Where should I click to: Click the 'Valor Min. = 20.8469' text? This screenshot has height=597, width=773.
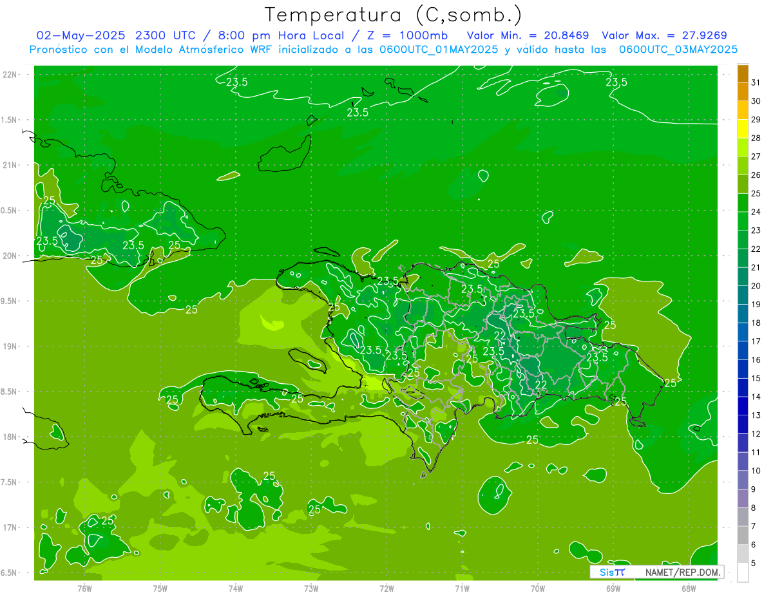click(x=528, y=35)
